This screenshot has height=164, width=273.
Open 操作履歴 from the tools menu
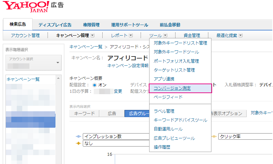pos(162,147)
